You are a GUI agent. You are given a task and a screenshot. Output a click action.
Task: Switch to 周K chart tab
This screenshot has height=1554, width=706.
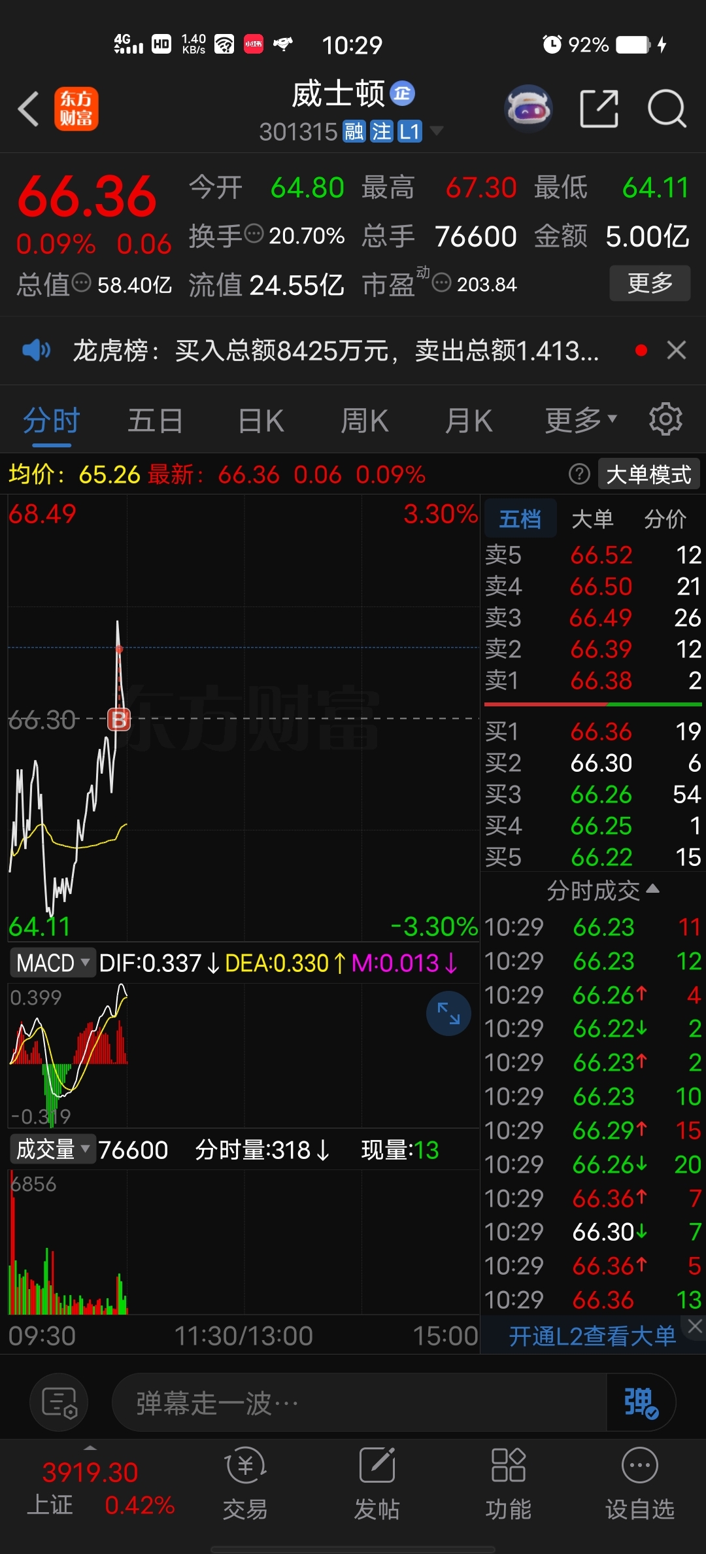(x=365, y=420)
